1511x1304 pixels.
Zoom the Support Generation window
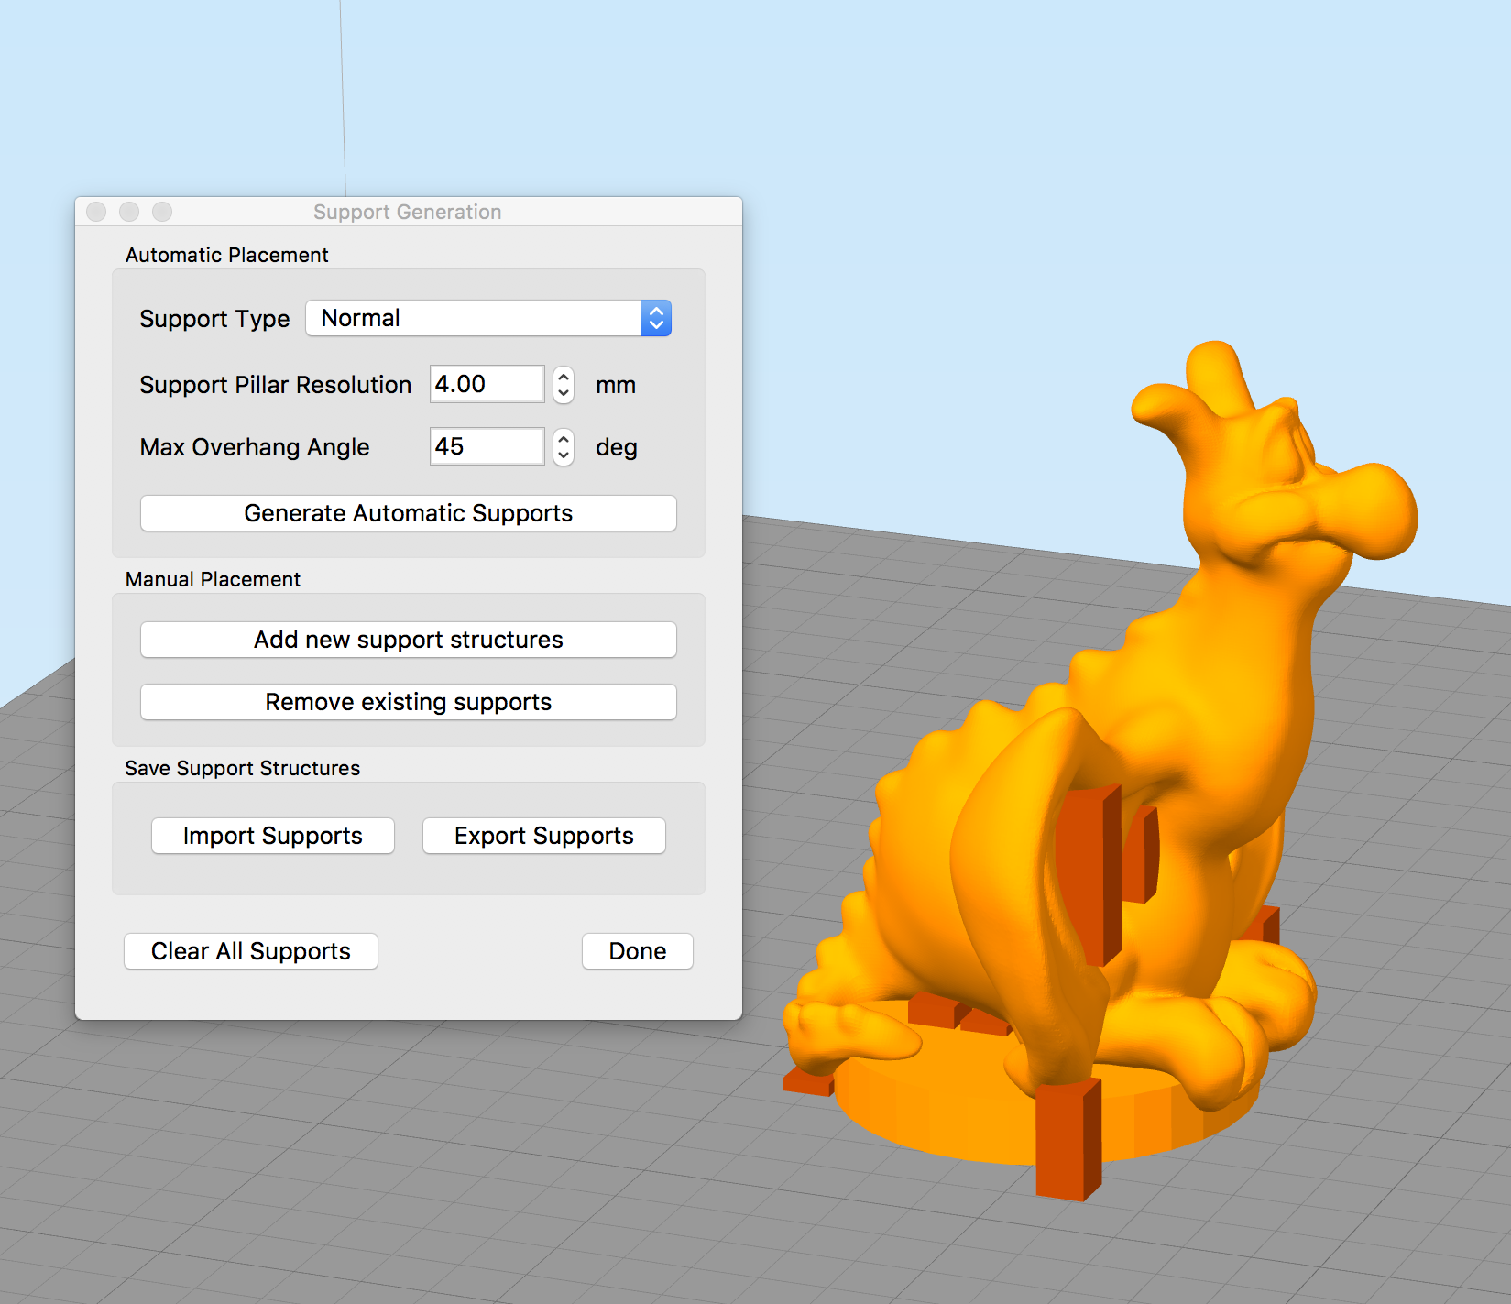(x=162, y=212)
